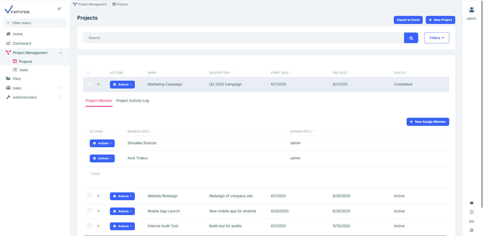Open the admin user profile avatar
The width and height of the screenshot is (483, 236).
click(x=471, y=10)
